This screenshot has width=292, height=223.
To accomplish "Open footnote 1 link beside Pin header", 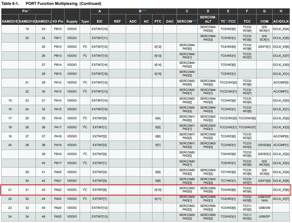I will click(29, 10).
